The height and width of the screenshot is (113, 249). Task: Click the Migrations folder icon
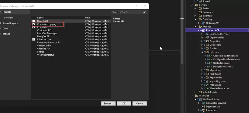tap(207, 70)
